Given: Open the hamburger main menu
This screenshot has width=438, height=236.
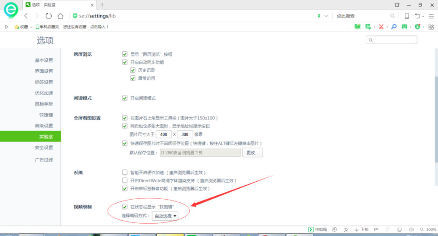Looking at the screenshot, I should (x=431, y=16).
